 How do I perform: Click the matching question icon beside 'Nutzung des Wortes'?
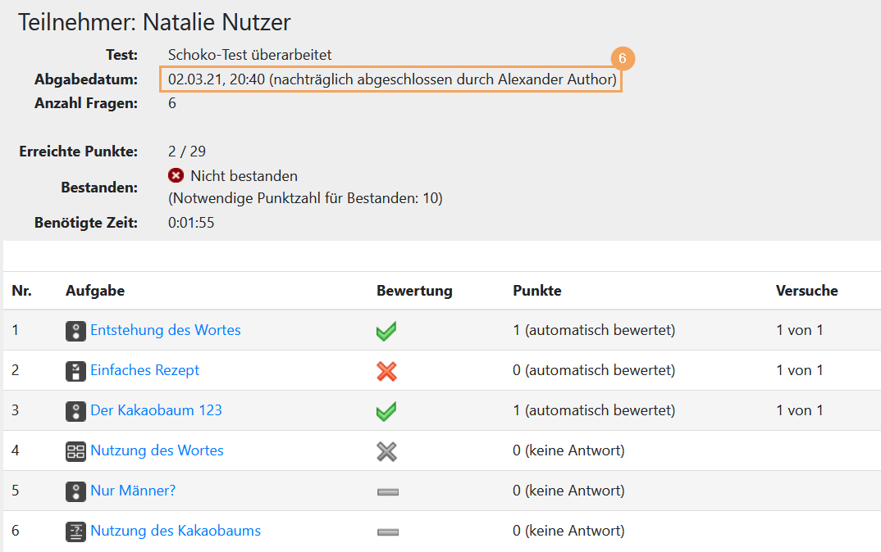[x=76, y=451]
